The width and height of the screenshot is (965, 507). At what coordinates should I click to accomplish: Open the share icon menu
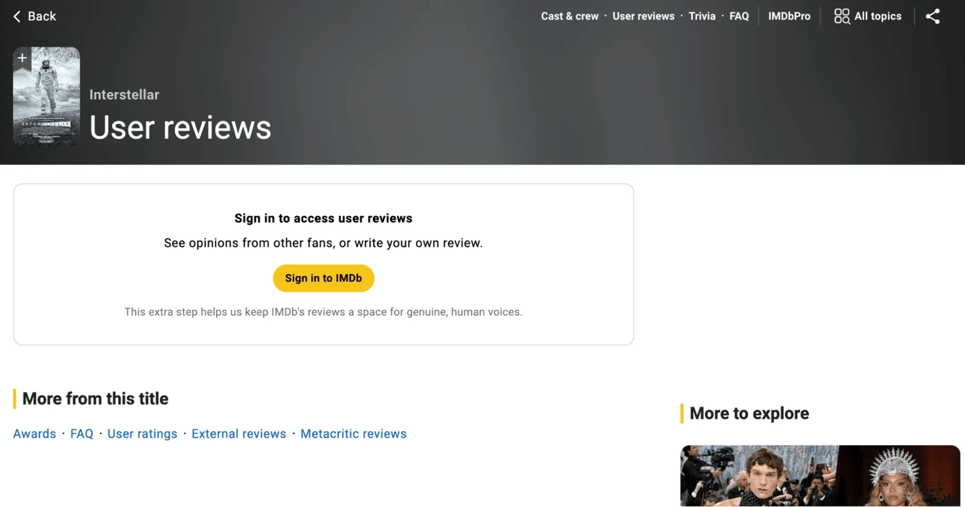pyautogui.click(x=932, y=16)
